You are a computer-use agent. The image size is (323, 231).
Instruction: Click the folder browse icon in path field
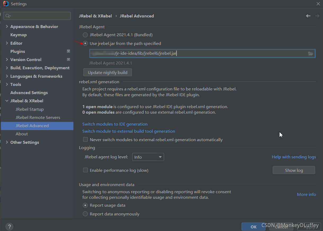coord(311,54)
